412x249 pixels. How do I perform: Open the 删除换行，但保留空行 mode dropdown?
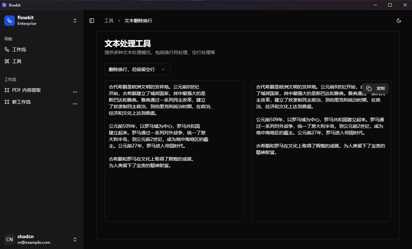tap(137, 69)
